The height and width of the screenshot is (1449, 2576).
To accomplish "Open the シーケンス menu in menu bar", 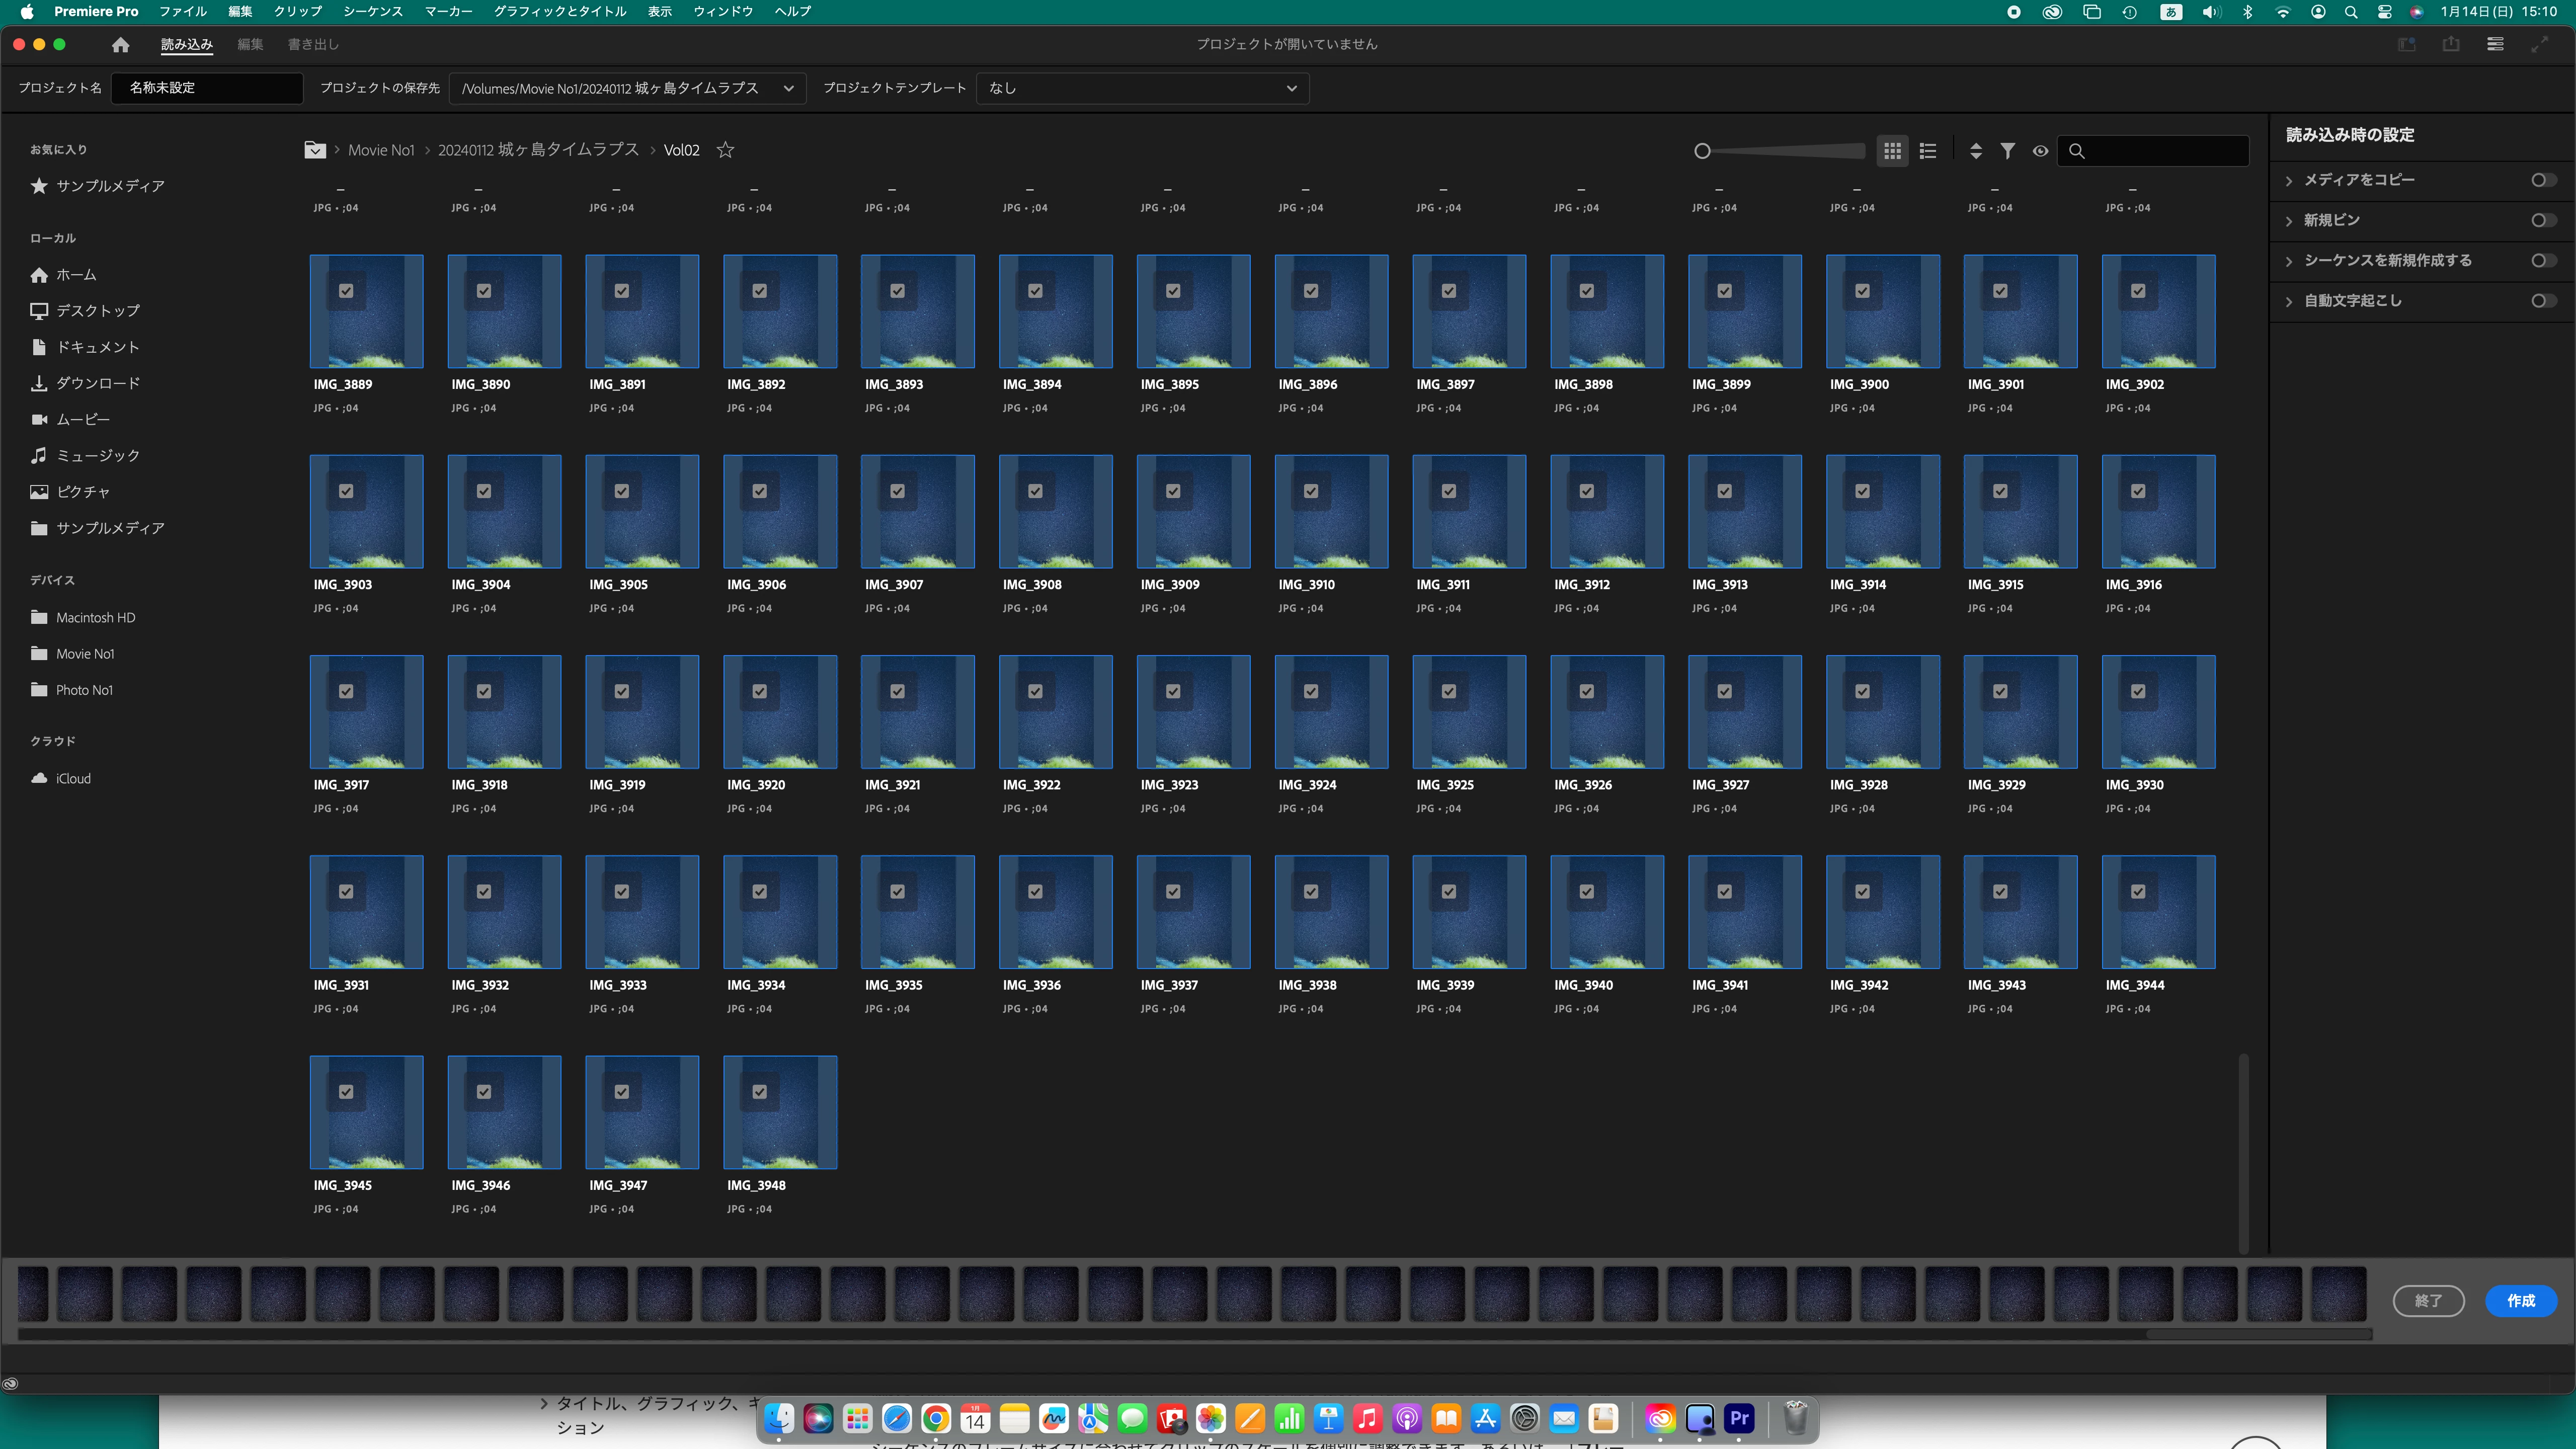I will pyautogui.click(x=372, y=11).
